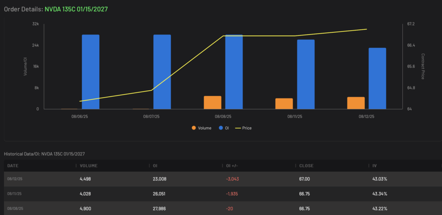This screenshot has height=215, width=442.
Task: Click the 08/11/25 date cell in table
Action: 14,194
